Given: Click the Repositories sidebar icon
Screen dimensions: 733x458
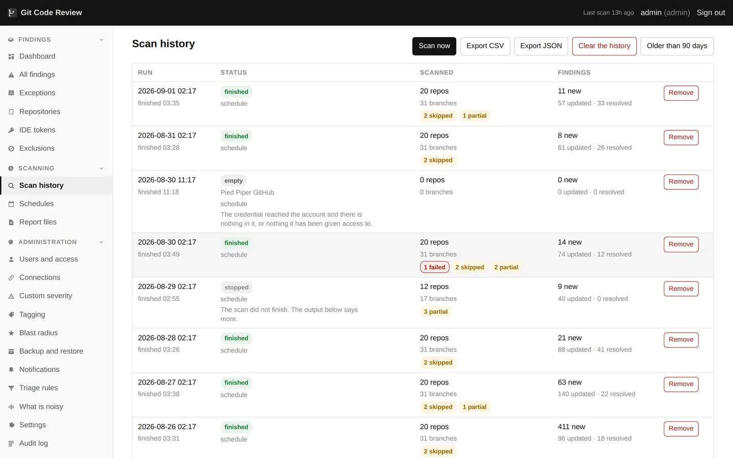Looking at the screenshot, I should tap(11, 112).
